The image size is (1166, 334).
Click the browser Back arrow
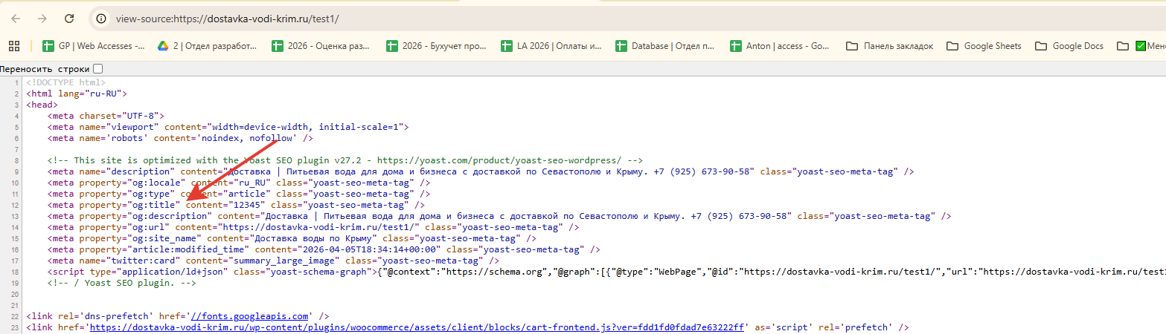[x=16, y=18]
